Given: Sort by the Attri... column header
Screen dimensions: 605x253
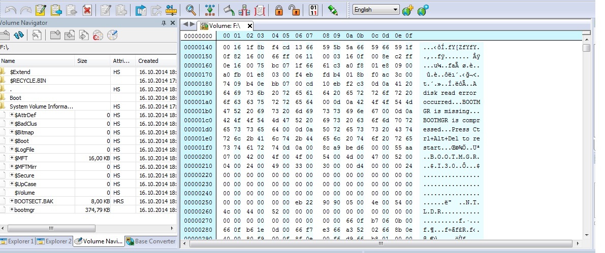Looking at the screenshot, I should (123, 61).
